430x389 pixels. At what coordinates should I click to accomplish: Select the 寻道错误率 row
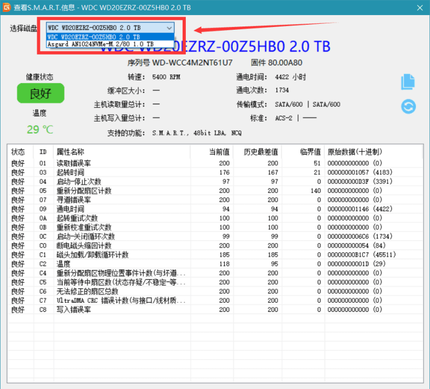click(215, 200)
